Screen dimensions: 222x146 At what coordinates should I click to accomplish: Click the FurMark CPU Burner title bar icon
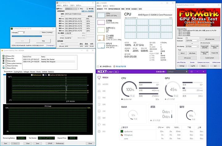(x=12, y=29)
